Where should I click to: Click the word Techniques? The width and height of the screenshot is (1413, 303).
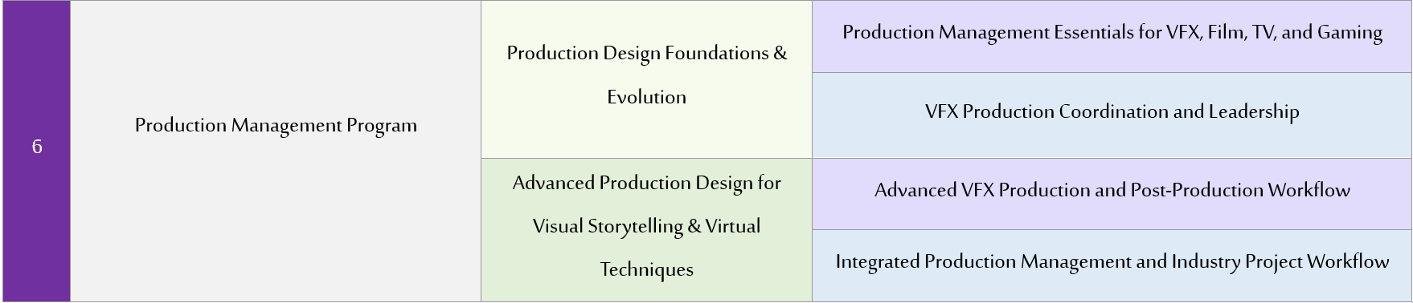pyautogui.click(x=647, y=269)
